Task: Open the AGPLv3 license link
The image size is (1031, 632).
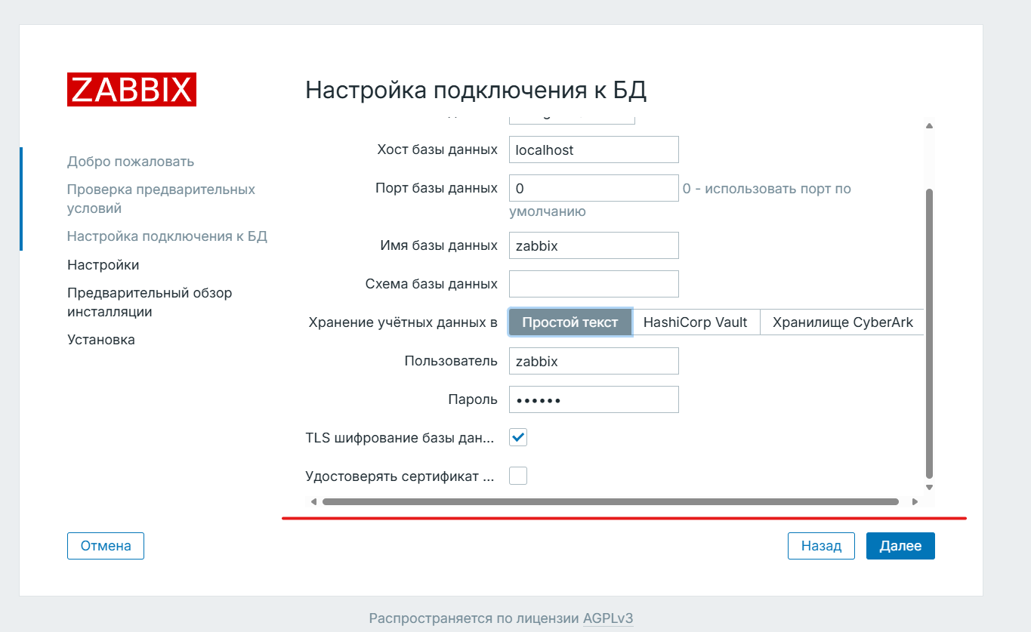Action: pyautogui.click(x=607, y=618)
